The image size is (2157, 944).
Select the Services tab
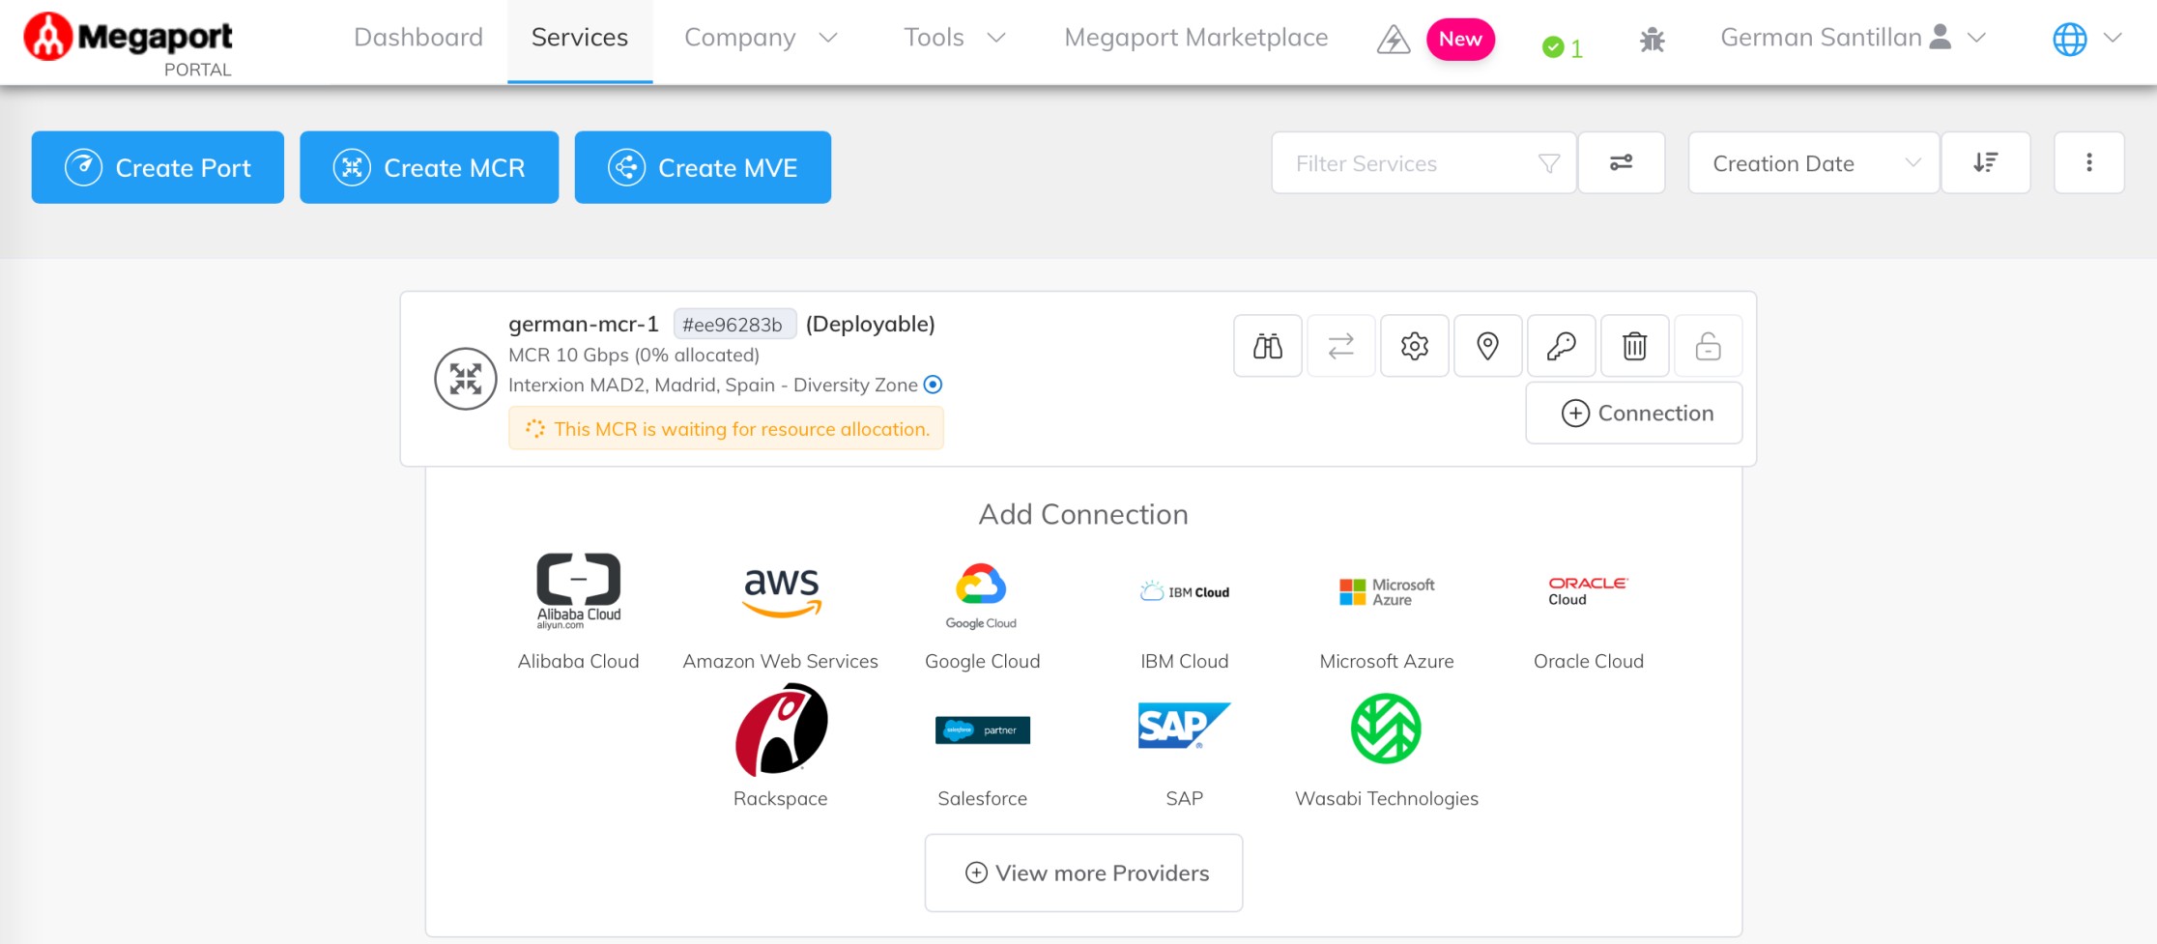tap(580, 38)
